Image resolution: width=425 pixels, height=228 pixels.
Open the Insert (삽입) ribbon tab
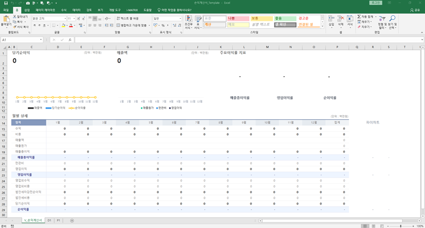click(27, 10)
